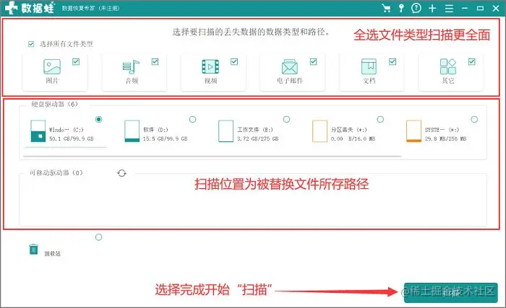The width and height of the screenshot is (506, 308).
Task: Click the 软件 (D:) drive icon
Action: point(132,131)
